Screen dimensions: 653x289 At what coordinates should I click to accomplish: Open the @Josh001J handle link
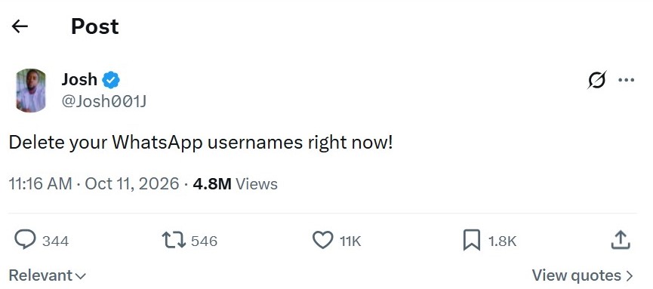point(103,101)
